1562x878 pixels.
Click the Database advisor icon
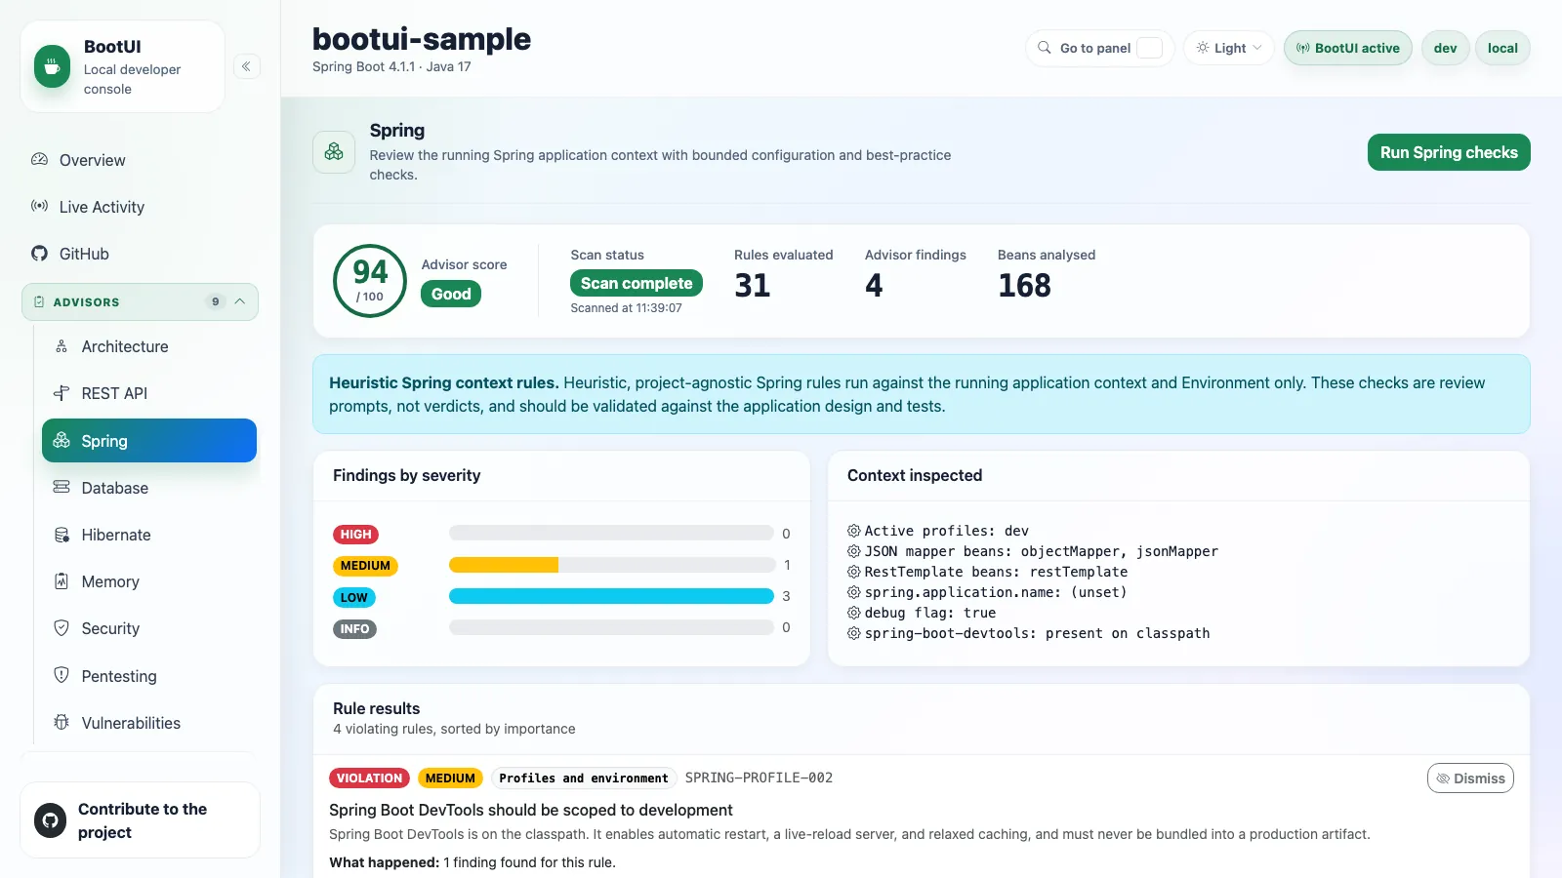62,487
